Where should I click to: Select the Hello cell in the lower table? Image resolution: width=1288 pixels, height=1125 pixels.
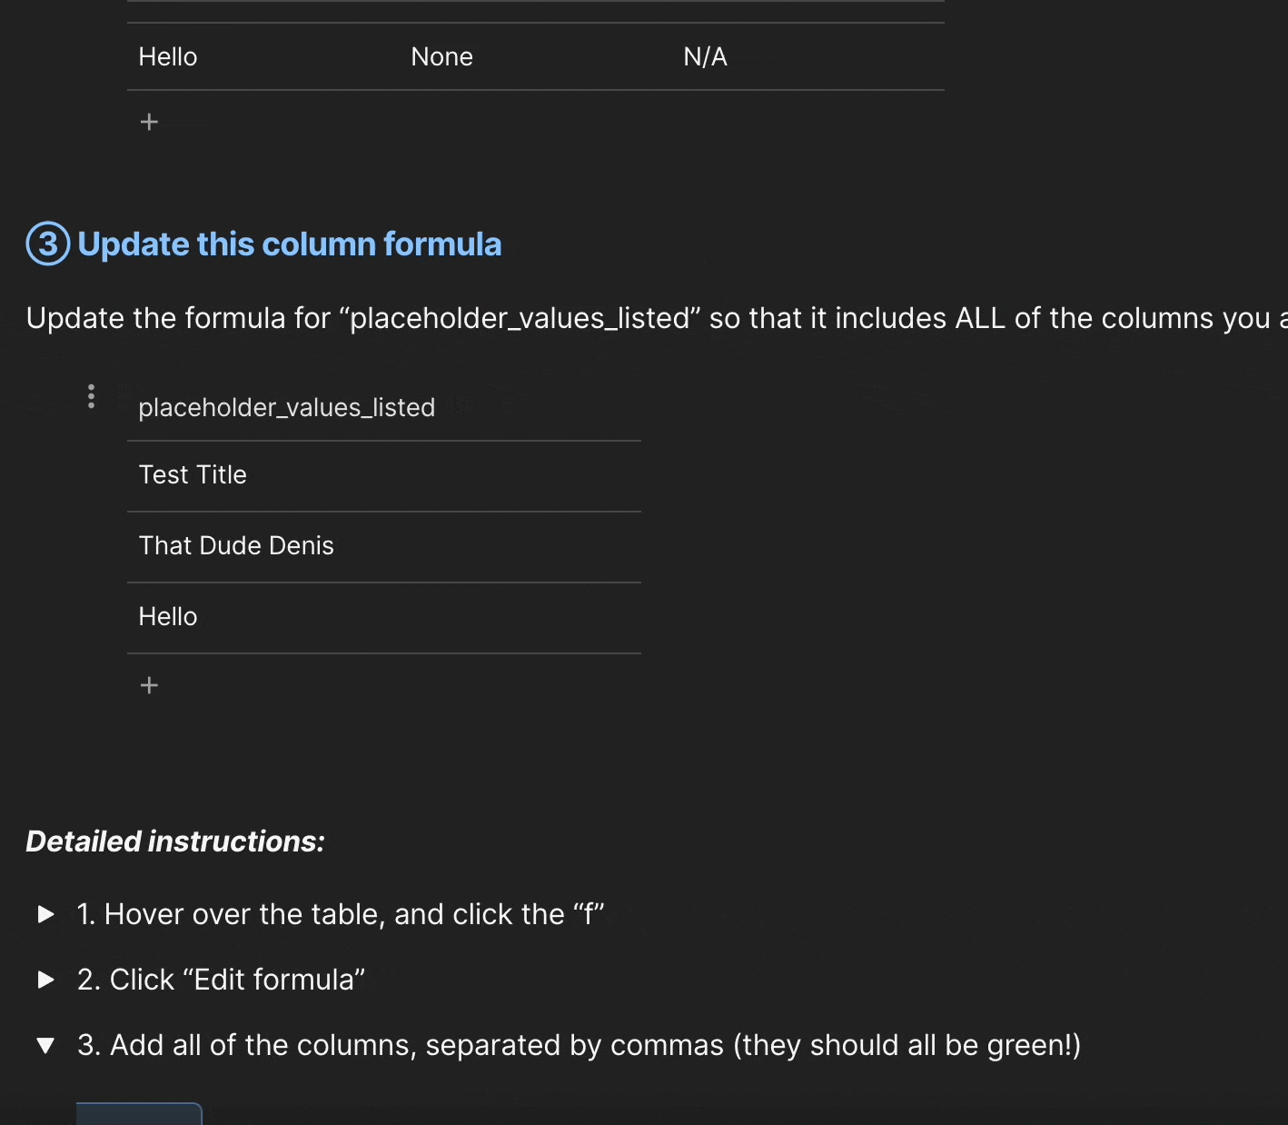click(168, 617)
